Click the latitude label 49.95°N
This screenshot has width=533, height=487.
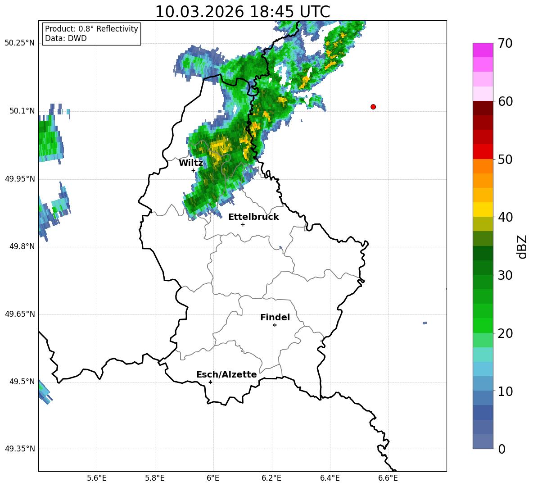coord(20,179)
